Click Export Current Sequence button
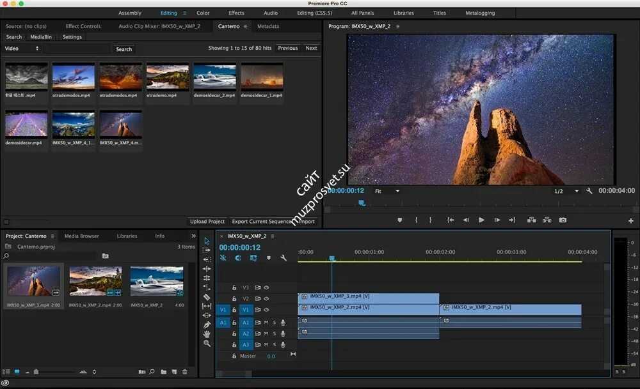 coord(262,221)
